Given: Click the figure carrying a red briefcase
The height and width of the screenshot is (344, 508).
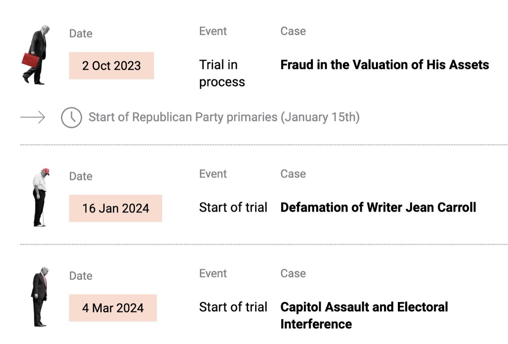Looking at the screenshot, I should 36,55.
